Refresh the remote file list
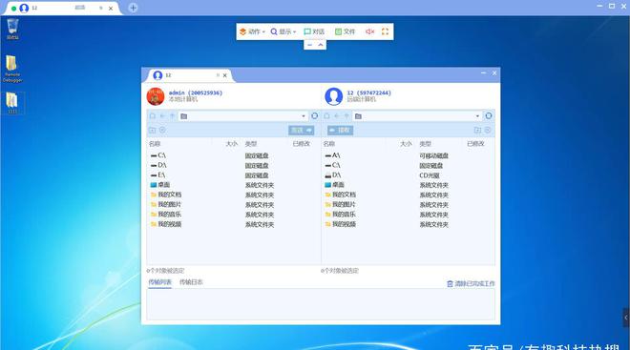The width and height of the screenshot is (630, 350). 489,116
